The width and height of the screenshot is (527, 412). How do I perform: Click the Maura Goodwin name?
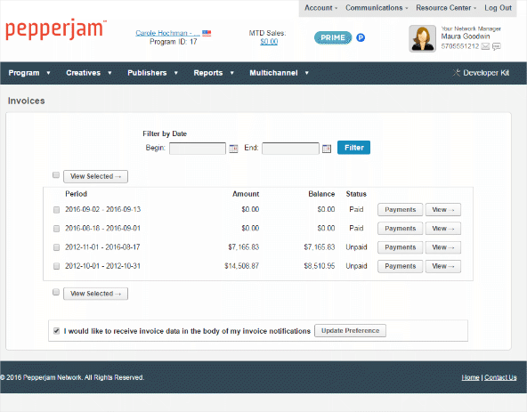(466, 36)
